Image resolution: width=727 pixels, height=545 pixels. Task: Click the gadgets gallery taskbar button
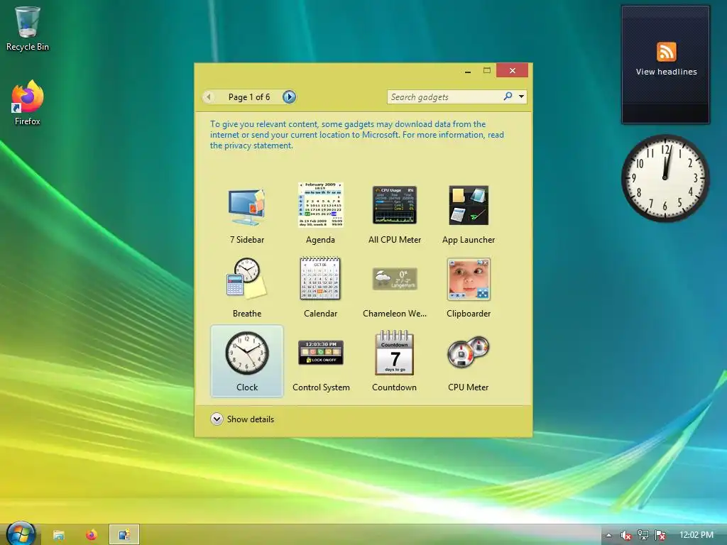[124, 535]
